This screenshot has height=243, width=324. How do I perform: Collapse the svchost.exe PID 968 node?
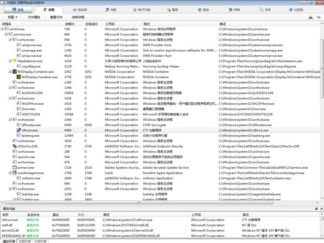click(10, 40)
